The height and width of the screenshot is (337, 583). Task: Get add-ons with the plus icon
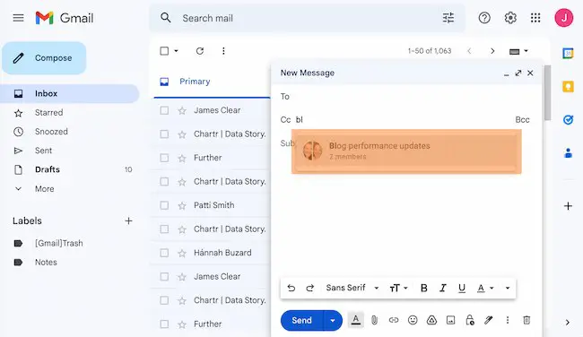568,206
